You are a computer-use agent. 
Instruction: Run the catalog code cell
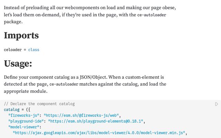coord(216,104)
